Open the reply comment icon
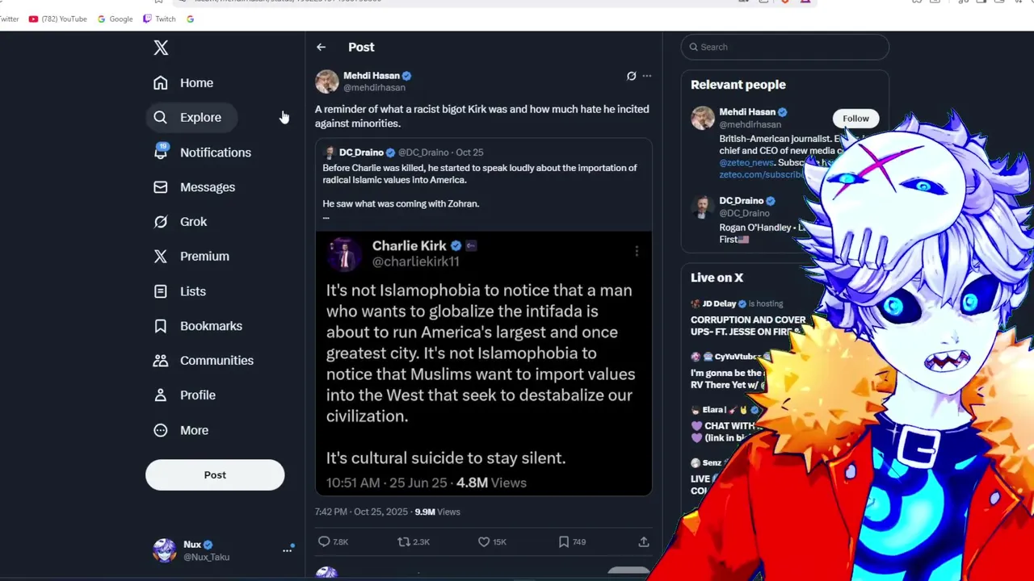Image resolution: width=1034 pixels, height=581 pixels. (324, 541)
